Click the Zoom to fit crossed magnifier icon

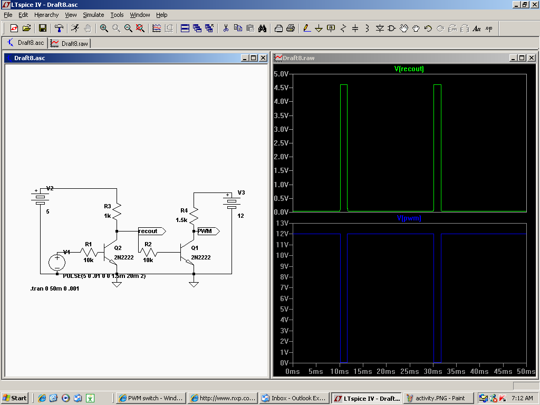point(140,28)
